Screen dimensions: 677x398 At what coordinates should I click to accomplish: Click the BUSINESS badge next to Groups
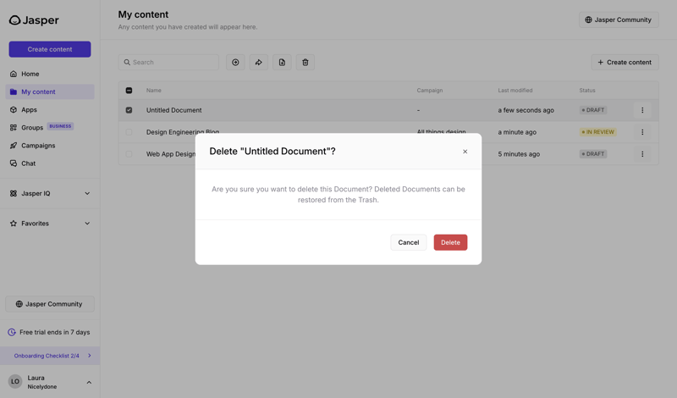60,126
